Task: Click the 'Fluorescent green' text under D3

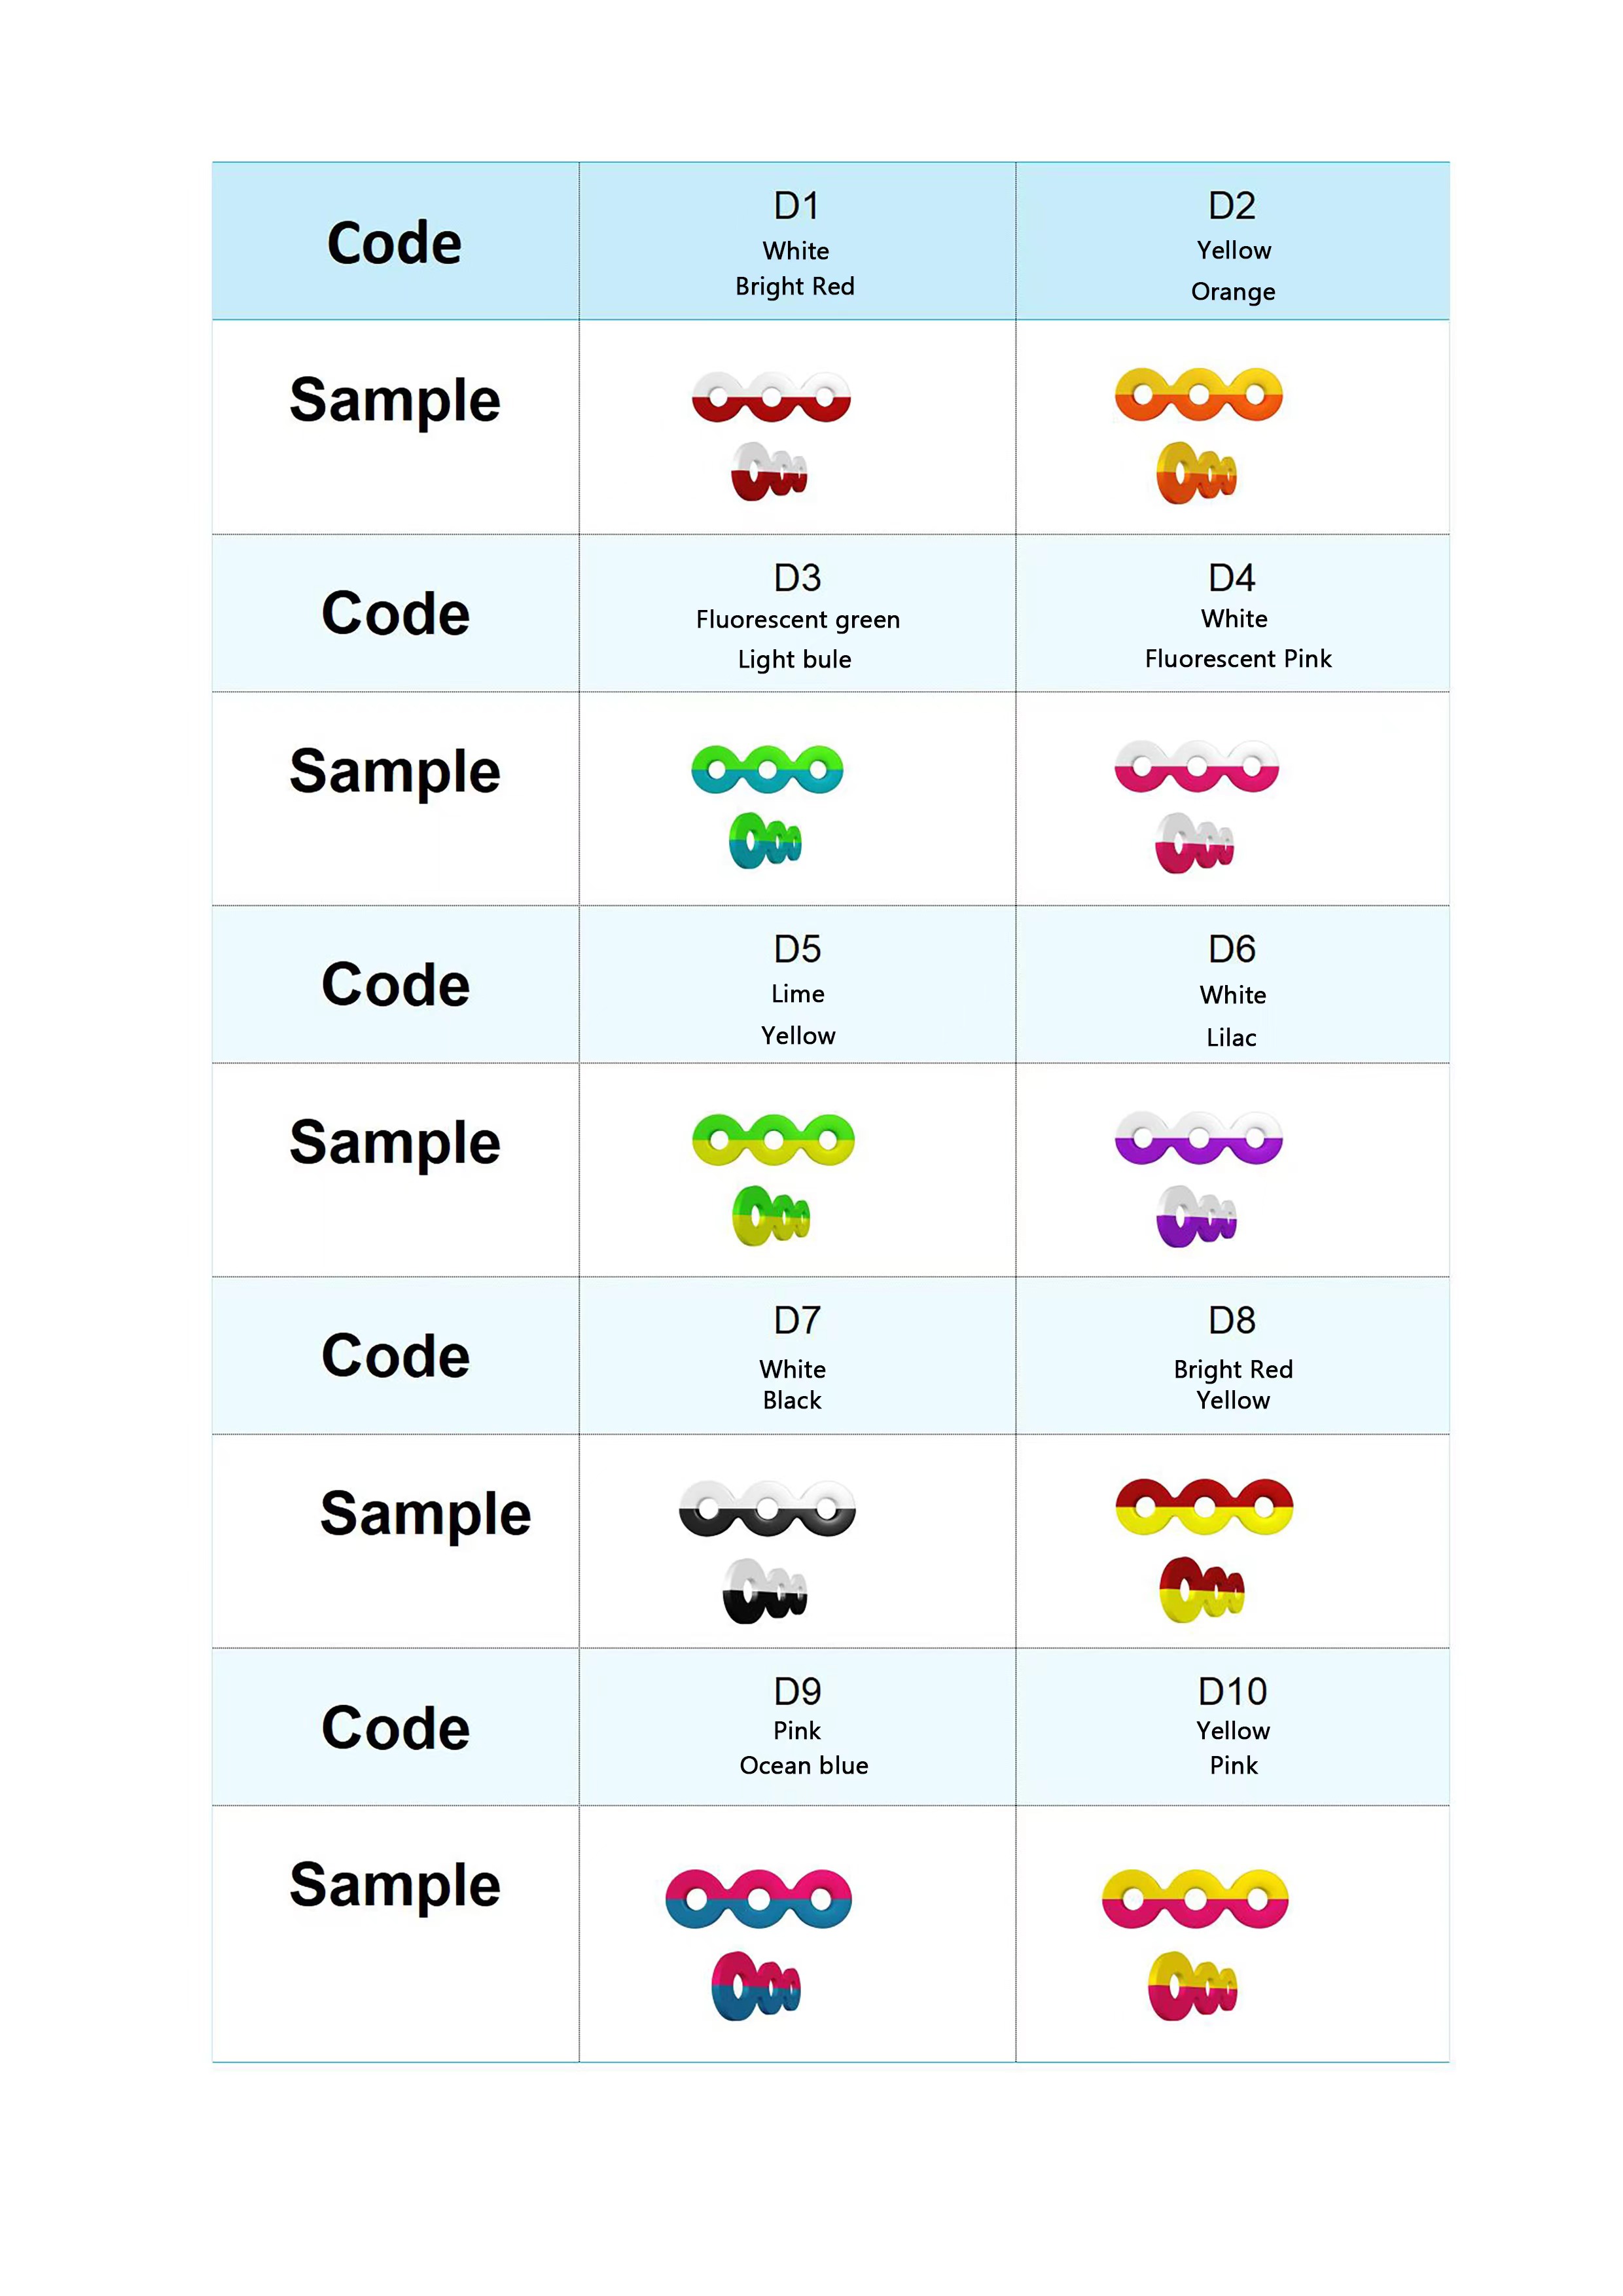Action: tap(798, 620)
